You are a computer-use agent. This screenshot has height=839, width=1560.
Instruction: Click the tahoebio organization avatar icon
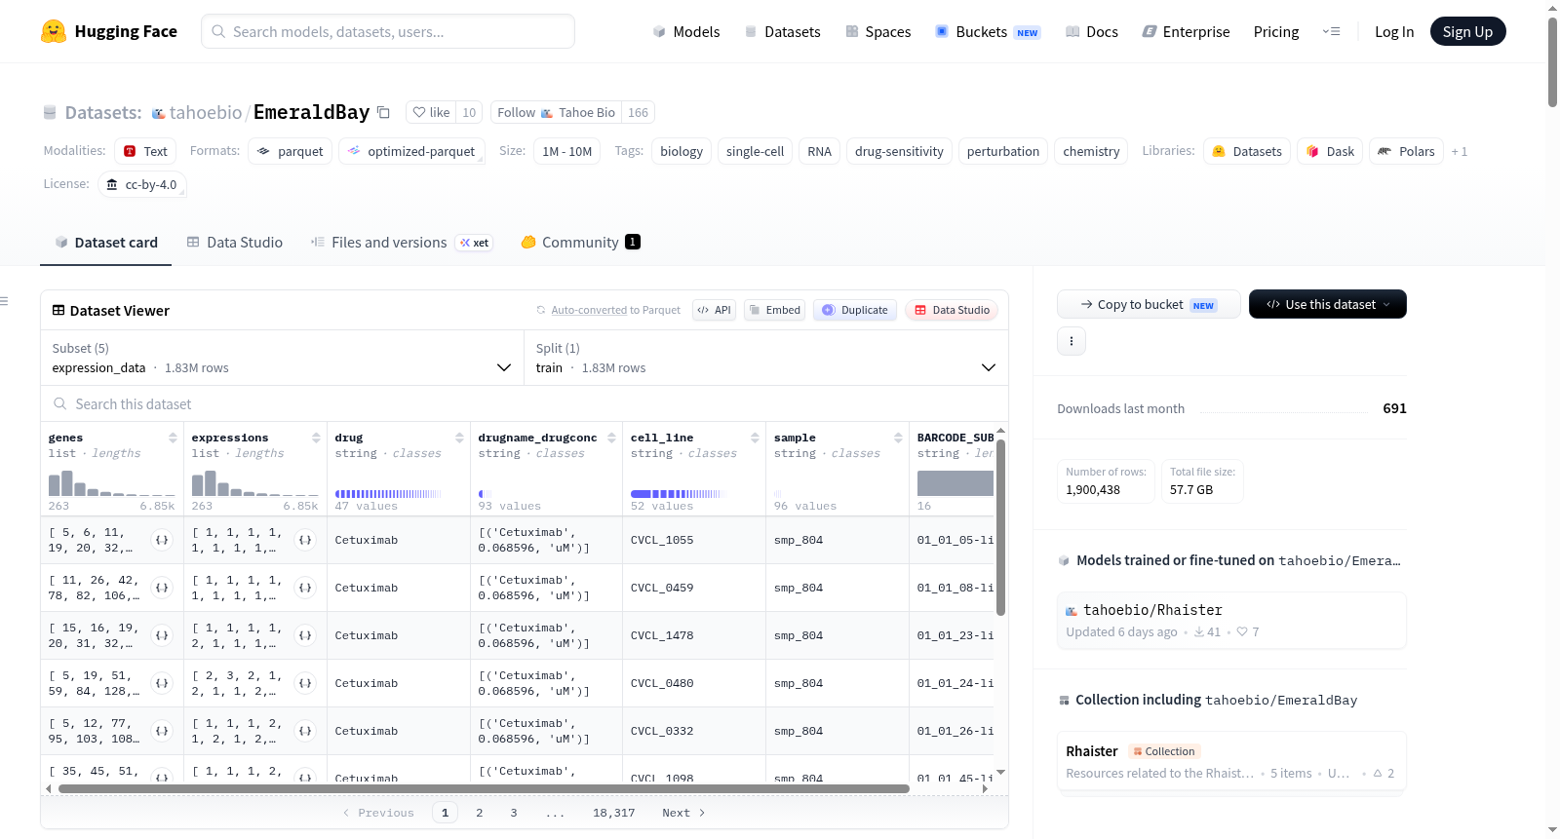(x=158, y=114)
